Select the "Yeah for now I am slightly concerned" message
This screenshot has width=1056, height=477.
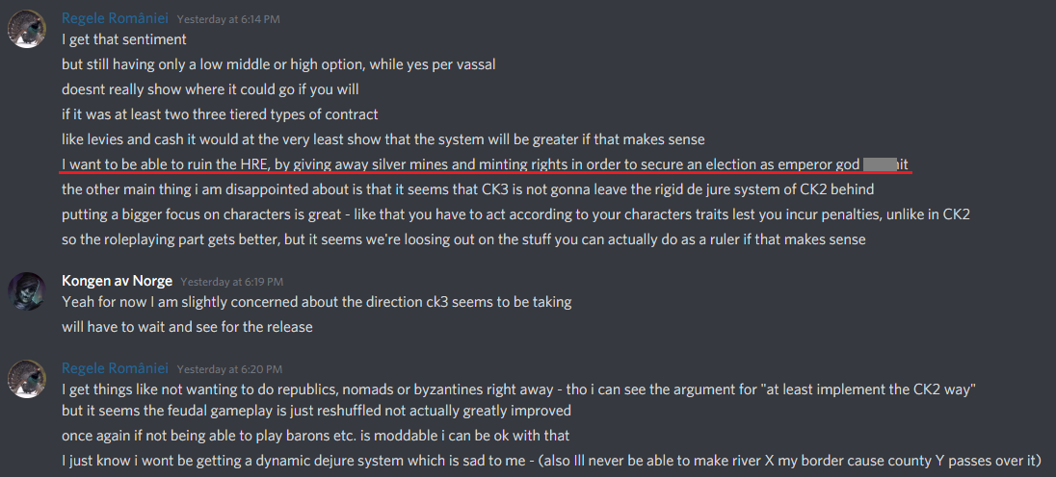[316, 302]
